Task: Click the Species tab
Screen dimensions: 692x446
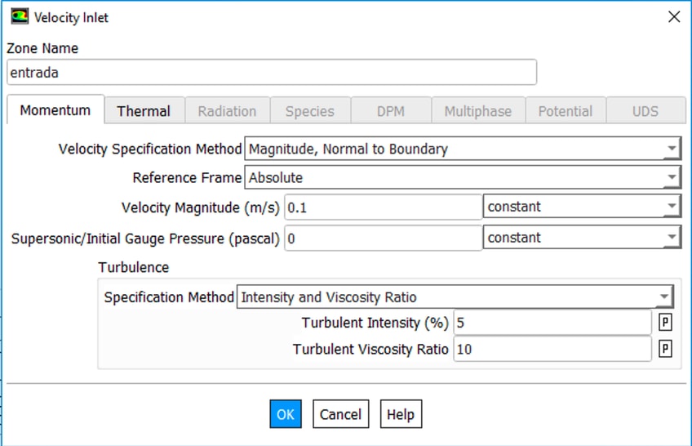Action: [x=309, y=111]
